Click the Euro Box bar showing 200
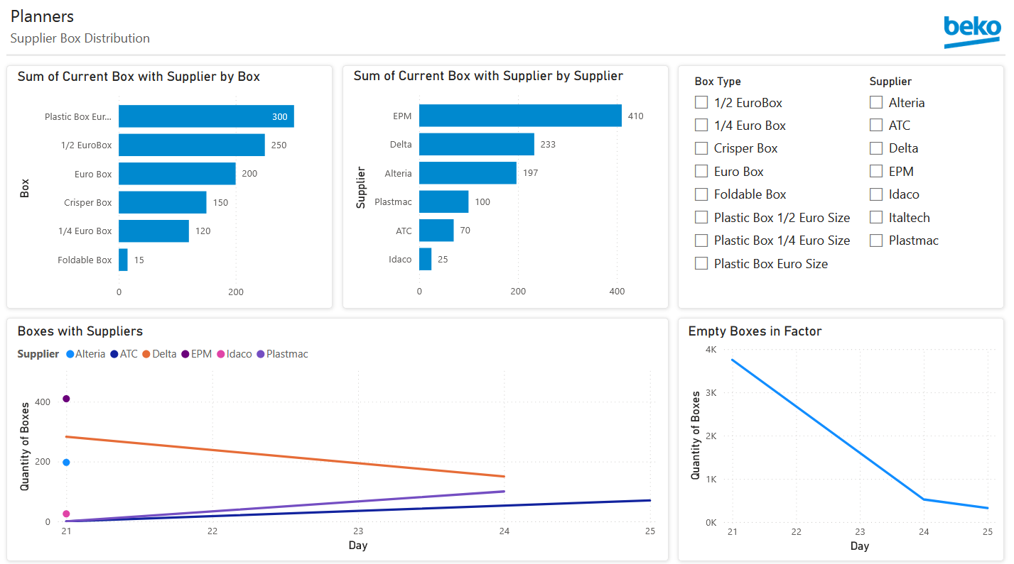Screen dimensions: 1014x564 point(177,174)
